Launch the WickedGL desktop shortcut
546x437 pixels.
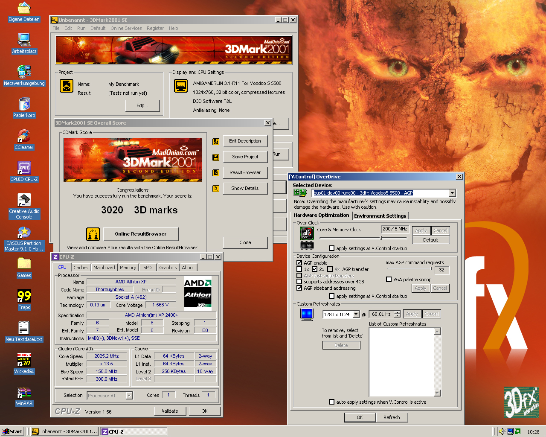(24, 360)
